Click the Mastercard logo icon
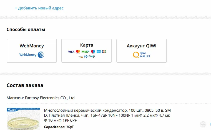Viewport: 211px width, 130px height. (x=78, y=52)
